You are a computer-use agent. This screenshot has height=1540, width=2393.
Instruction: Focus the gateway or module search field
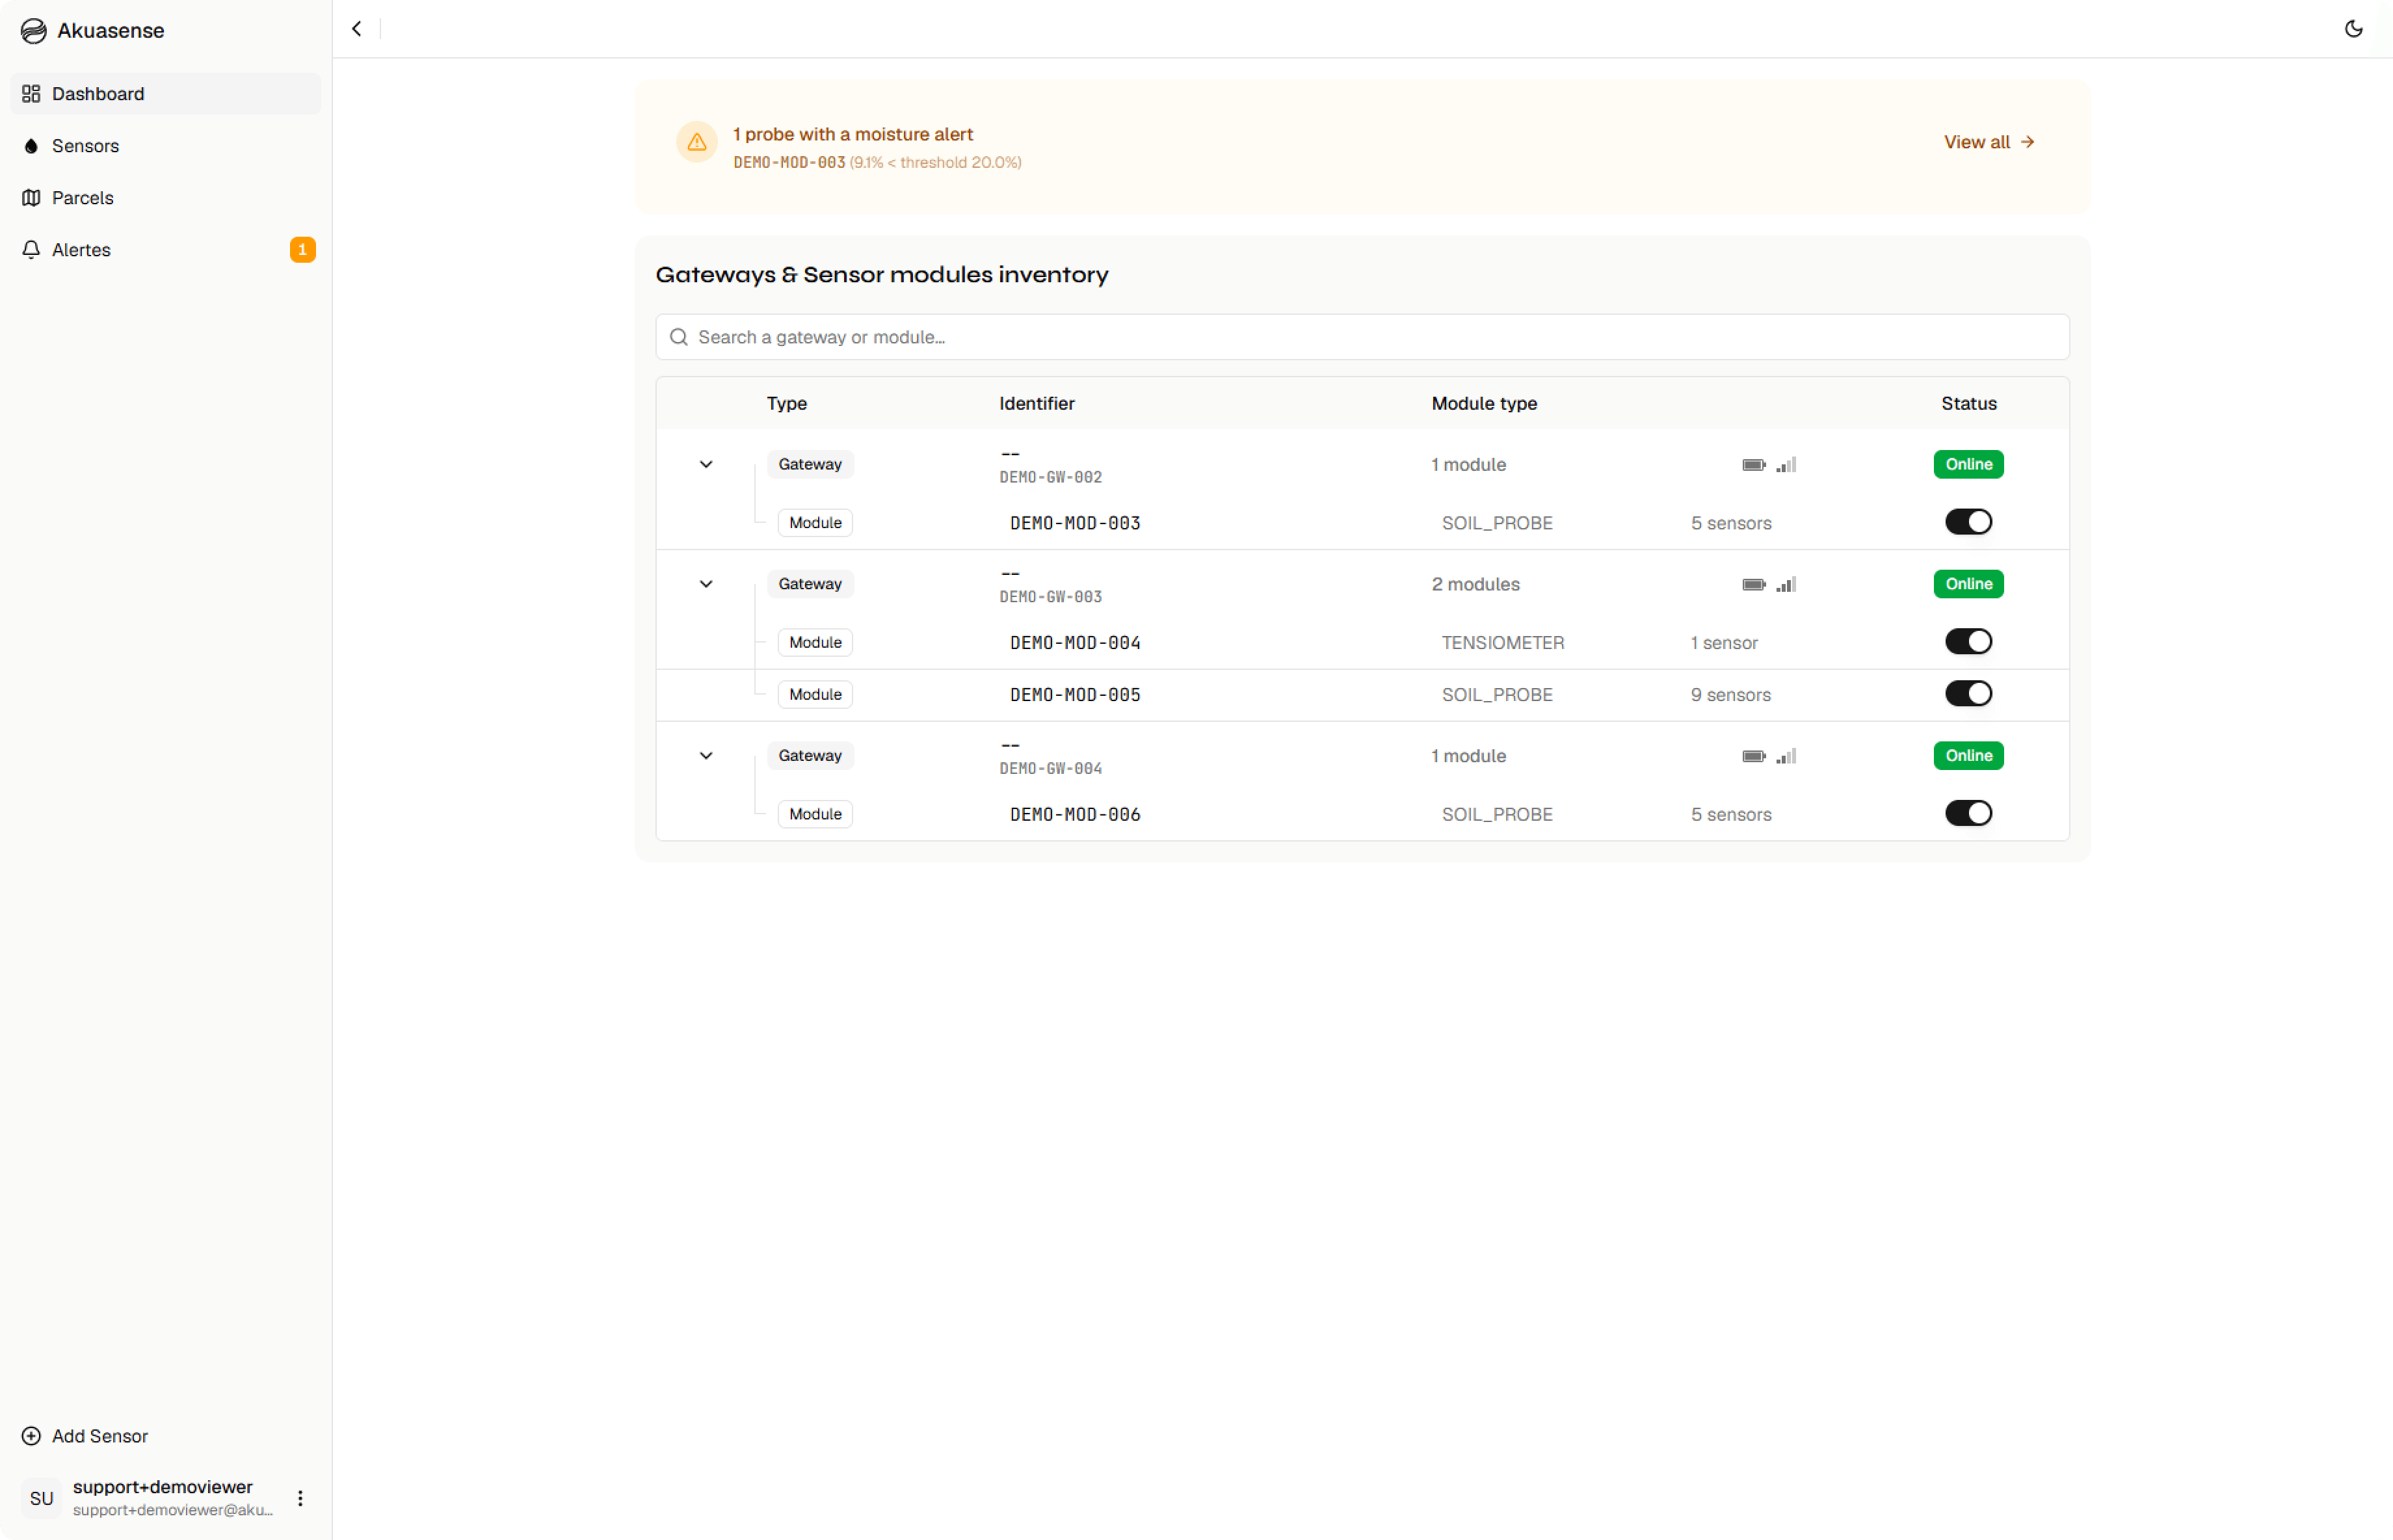[1362, 337]
